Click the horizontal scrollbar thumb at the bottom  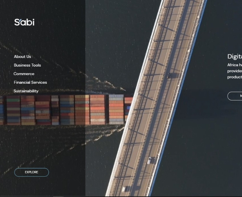[58, 196]
